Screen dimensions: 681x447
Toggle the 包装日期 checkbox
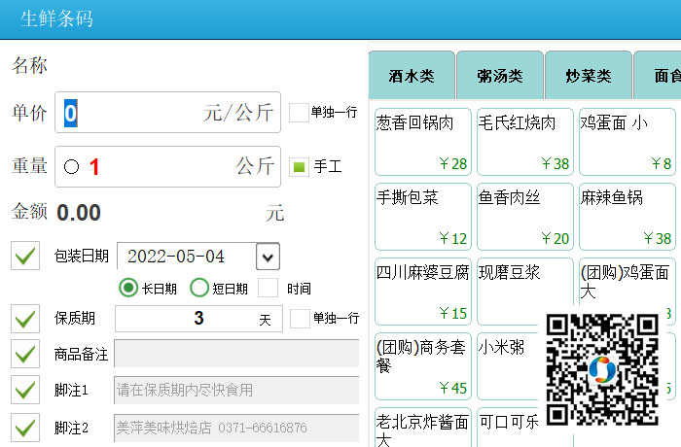pyautogui.click(x=26, y=256)
